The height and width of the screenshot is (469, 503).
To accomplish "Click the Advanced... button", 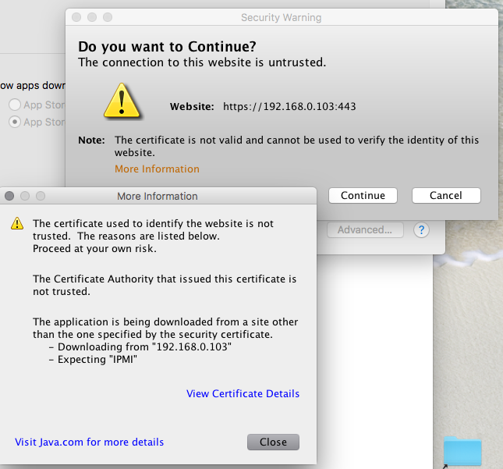I will (x=365, y=230).
